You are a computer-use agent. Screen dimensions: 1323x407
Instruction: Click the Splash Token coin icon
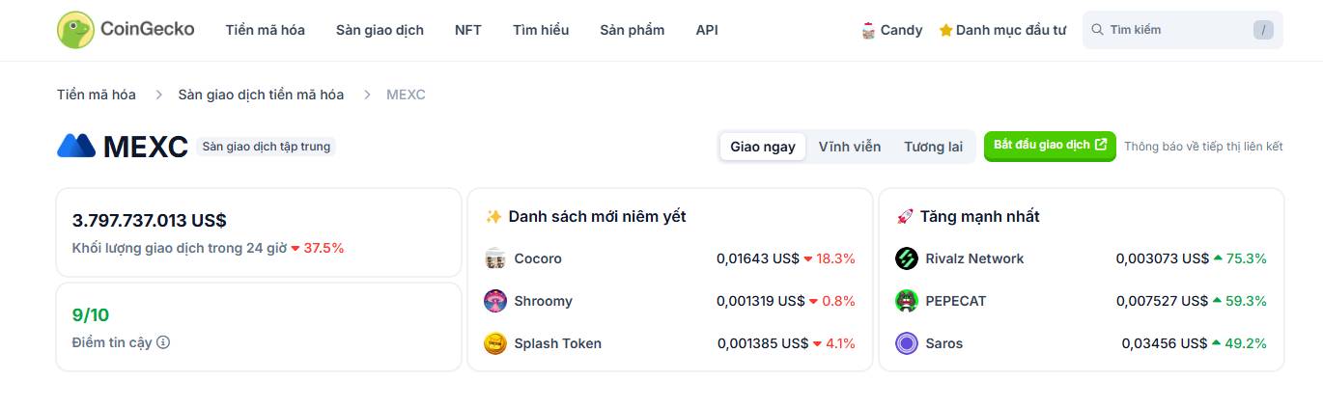tap(495, 343)
